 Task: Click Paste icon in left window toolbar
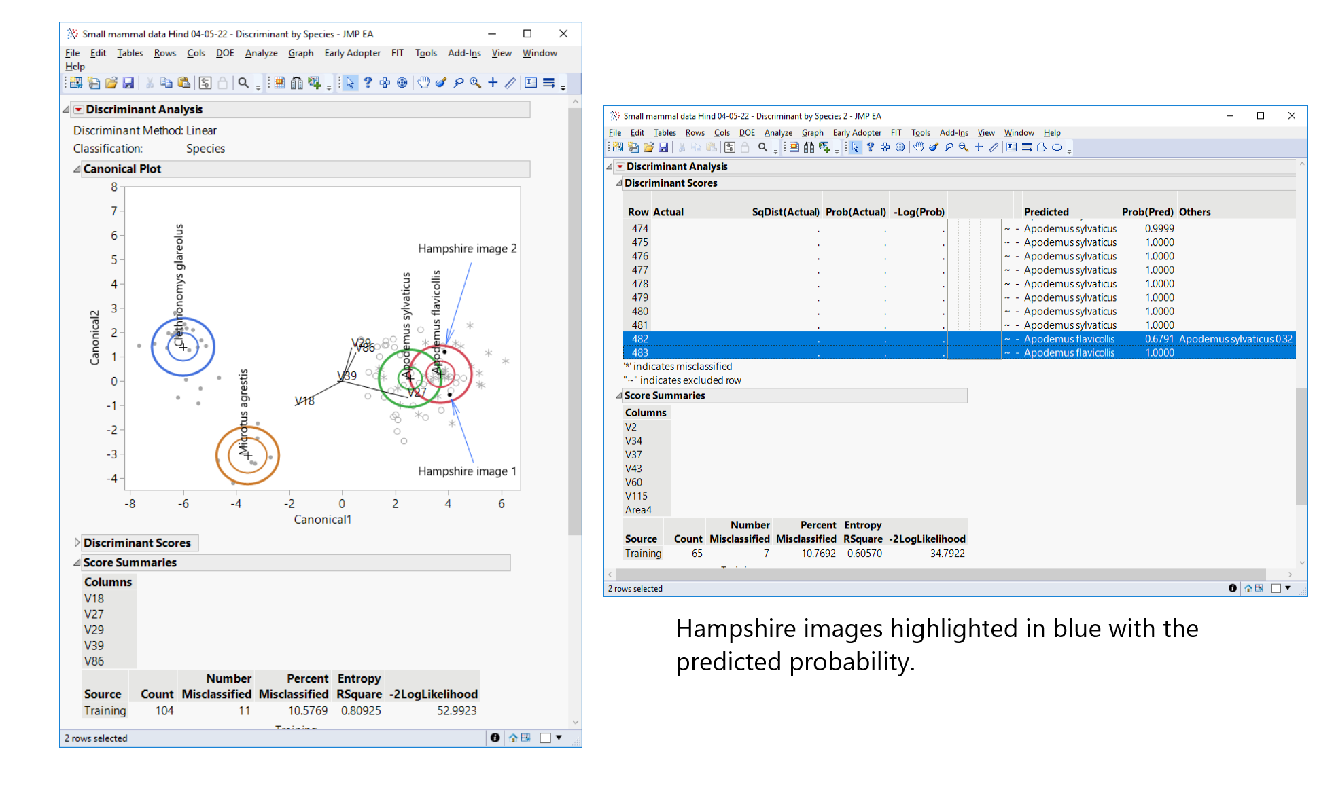point(183,83)
